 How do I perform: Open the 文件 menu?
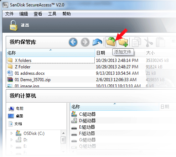[9, 14]
